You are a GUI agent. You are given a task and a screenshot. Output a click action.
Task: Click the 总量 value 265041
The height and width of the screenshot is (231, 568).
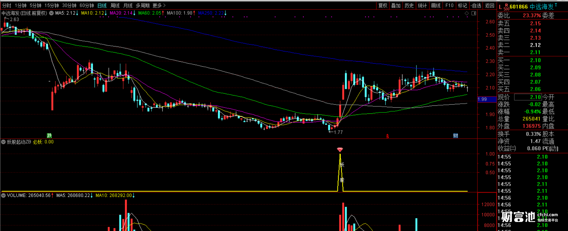click(x=532, y=119)
